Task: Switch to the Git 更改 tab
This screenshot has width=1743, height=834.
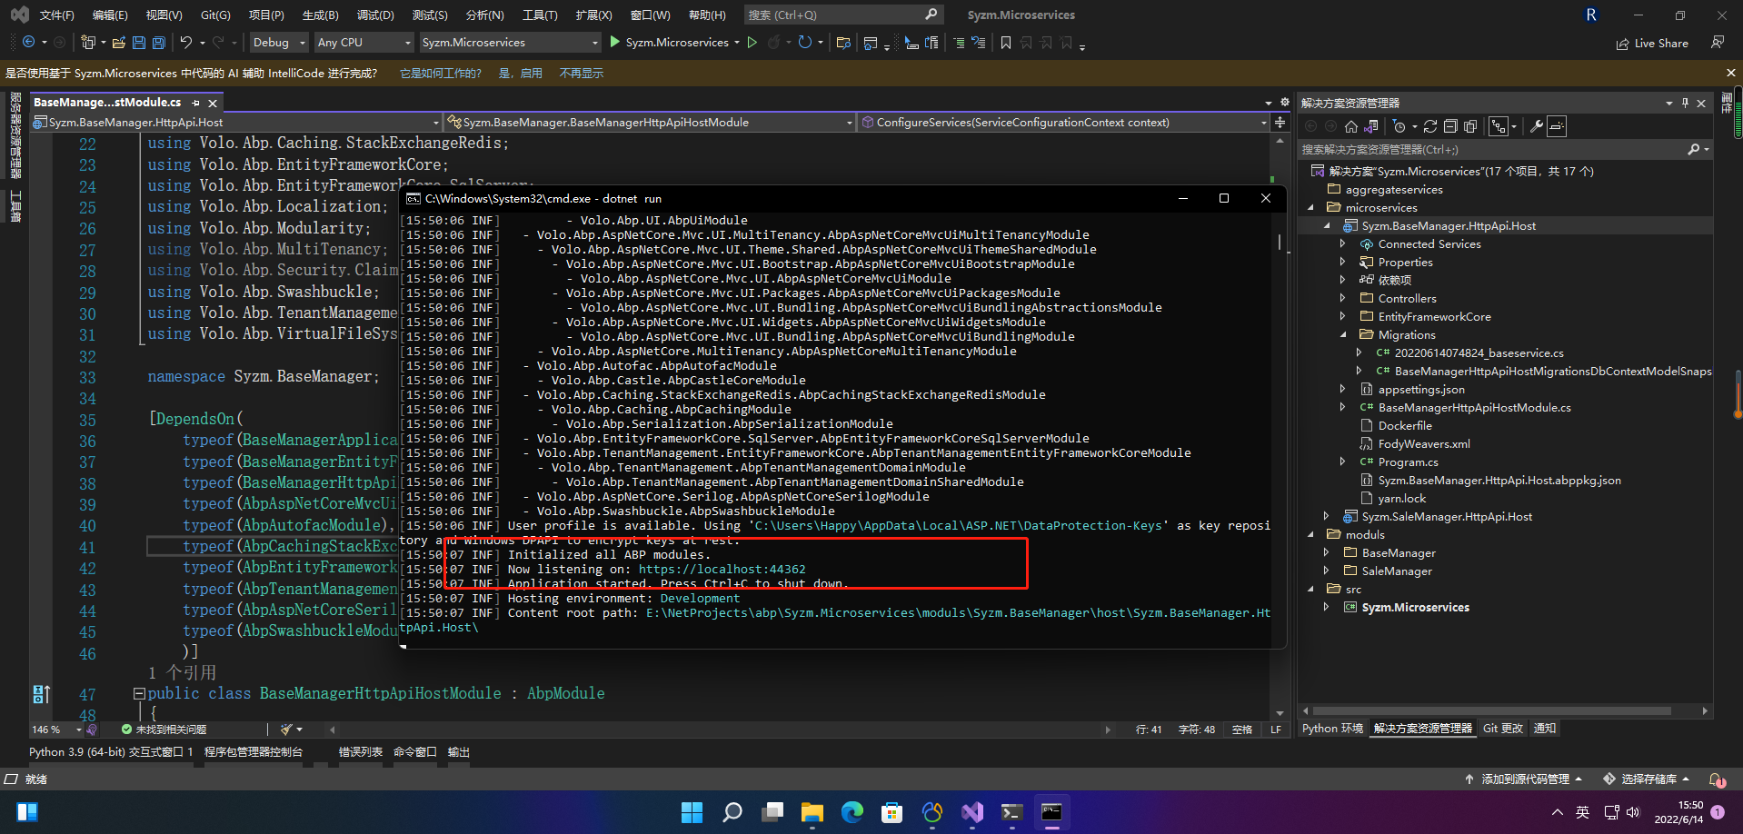Action: [x=1503, y=729]
